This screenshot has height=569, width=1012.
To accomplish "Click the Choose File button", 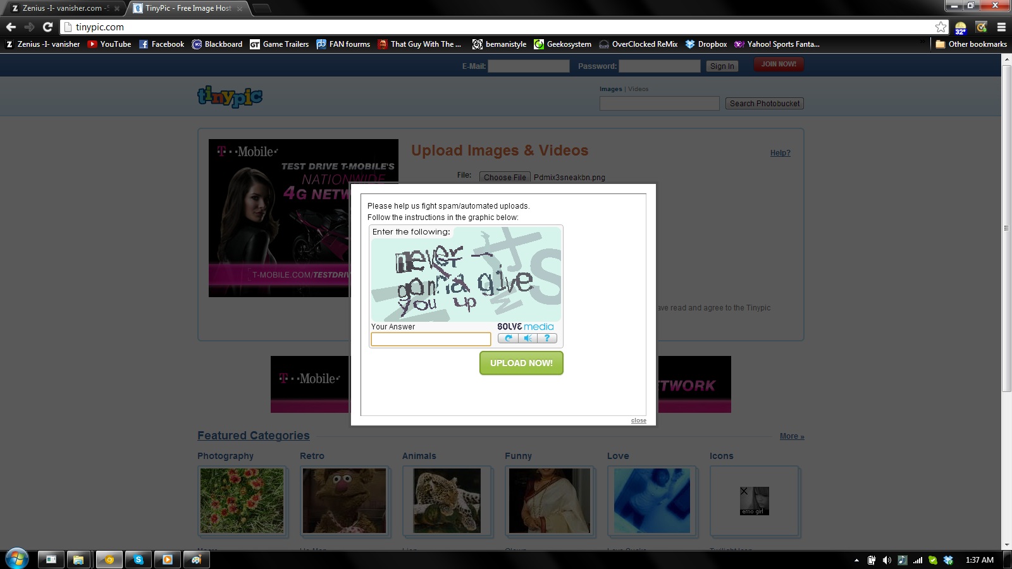I will [x=505, y=177].
